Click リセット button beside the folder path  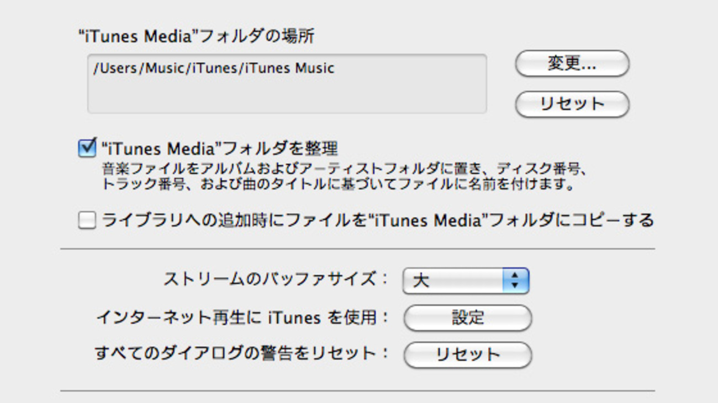(572, 104)
